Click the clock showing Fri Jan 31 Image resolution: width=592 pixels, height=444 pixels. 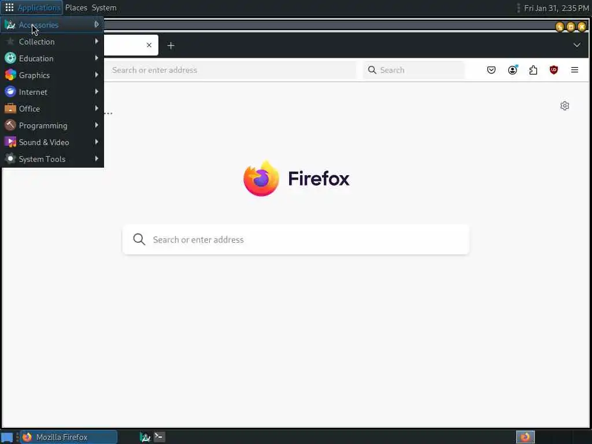[556, 8]
